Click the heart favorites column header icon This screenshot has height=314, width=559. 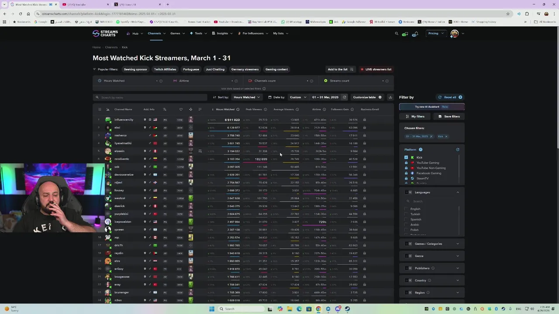click(x=181, y=109)
